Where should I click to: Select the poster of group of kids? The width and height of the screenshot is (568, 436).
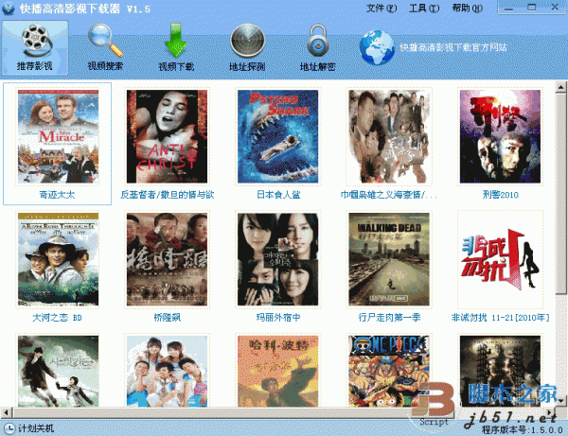click(167, 372)
